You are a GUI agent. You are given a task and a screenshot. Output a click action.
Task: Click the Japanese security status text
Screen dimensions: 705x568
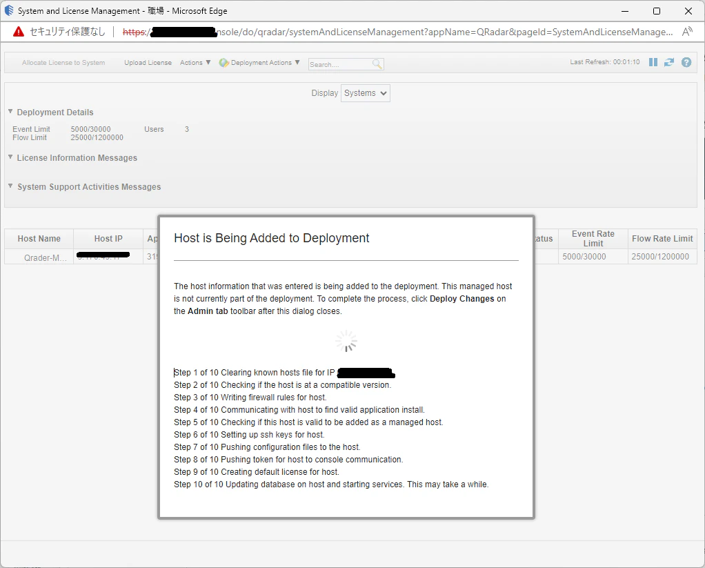pyautogui.click(x=68, y=32)
